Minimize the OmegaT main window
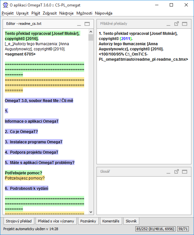The width and height of the screenshot is (194, 235). (157, 5)
